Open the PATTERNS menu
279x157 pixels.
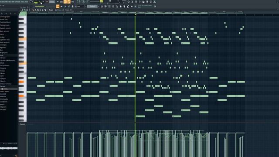pos(8,2)
